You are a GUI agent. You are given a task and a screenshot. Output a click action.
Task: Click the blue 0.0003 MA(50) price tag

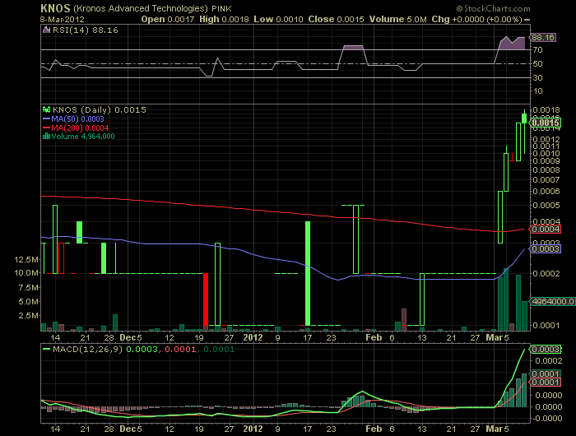click(x=546, y=248)
